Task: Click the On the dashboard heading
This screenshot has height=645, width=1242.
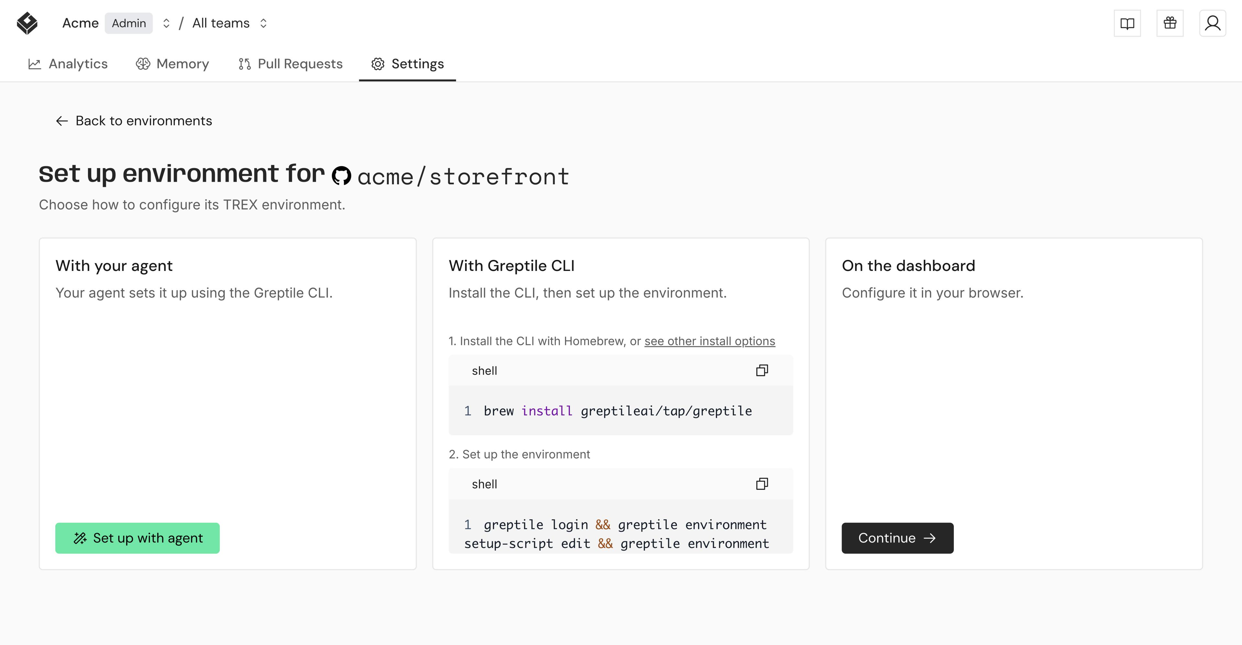Action: tap(908, 266)
